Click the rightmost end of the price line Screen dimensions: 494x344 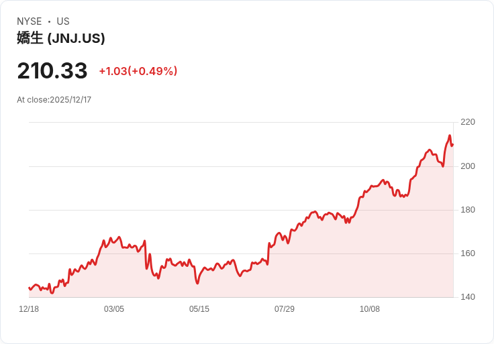point(453,144)
